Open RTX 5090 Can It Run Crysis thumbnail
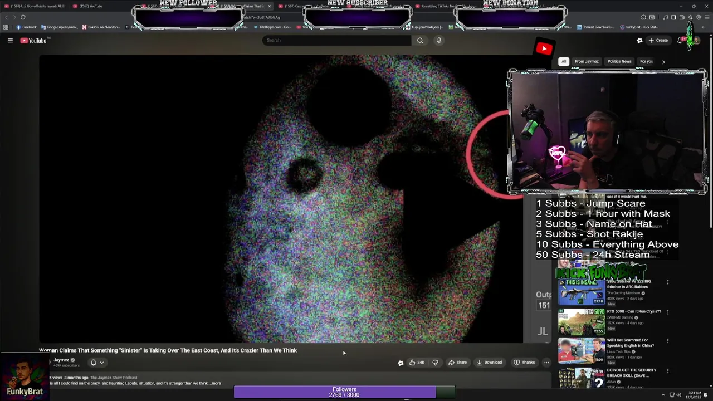The image size is (713, 401). pos(582,322)
